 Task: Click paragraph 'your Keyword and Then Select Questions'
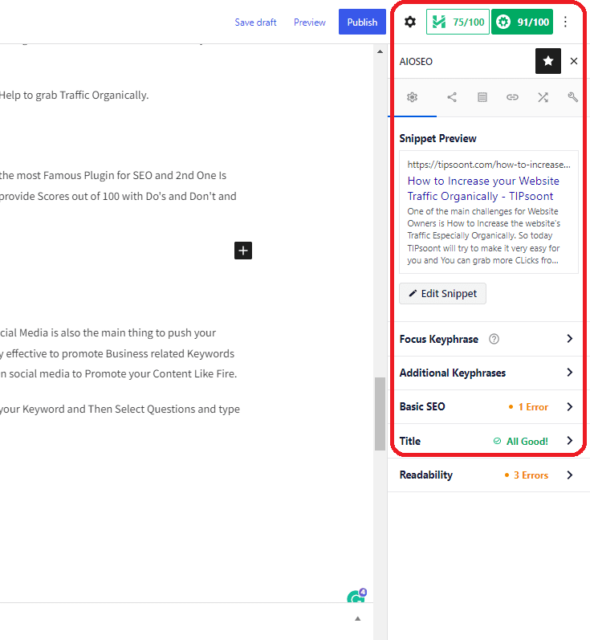(120, 409)
